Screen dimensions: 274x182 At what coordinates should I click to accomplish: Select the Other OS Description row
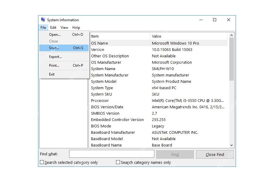click(158, 56)
